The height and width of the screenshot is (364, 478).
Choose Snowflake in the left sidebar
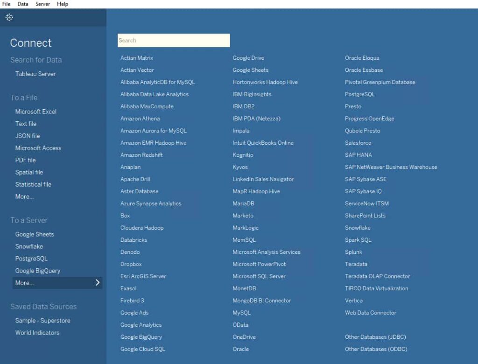pyautogui.click(x=29, y=246)
